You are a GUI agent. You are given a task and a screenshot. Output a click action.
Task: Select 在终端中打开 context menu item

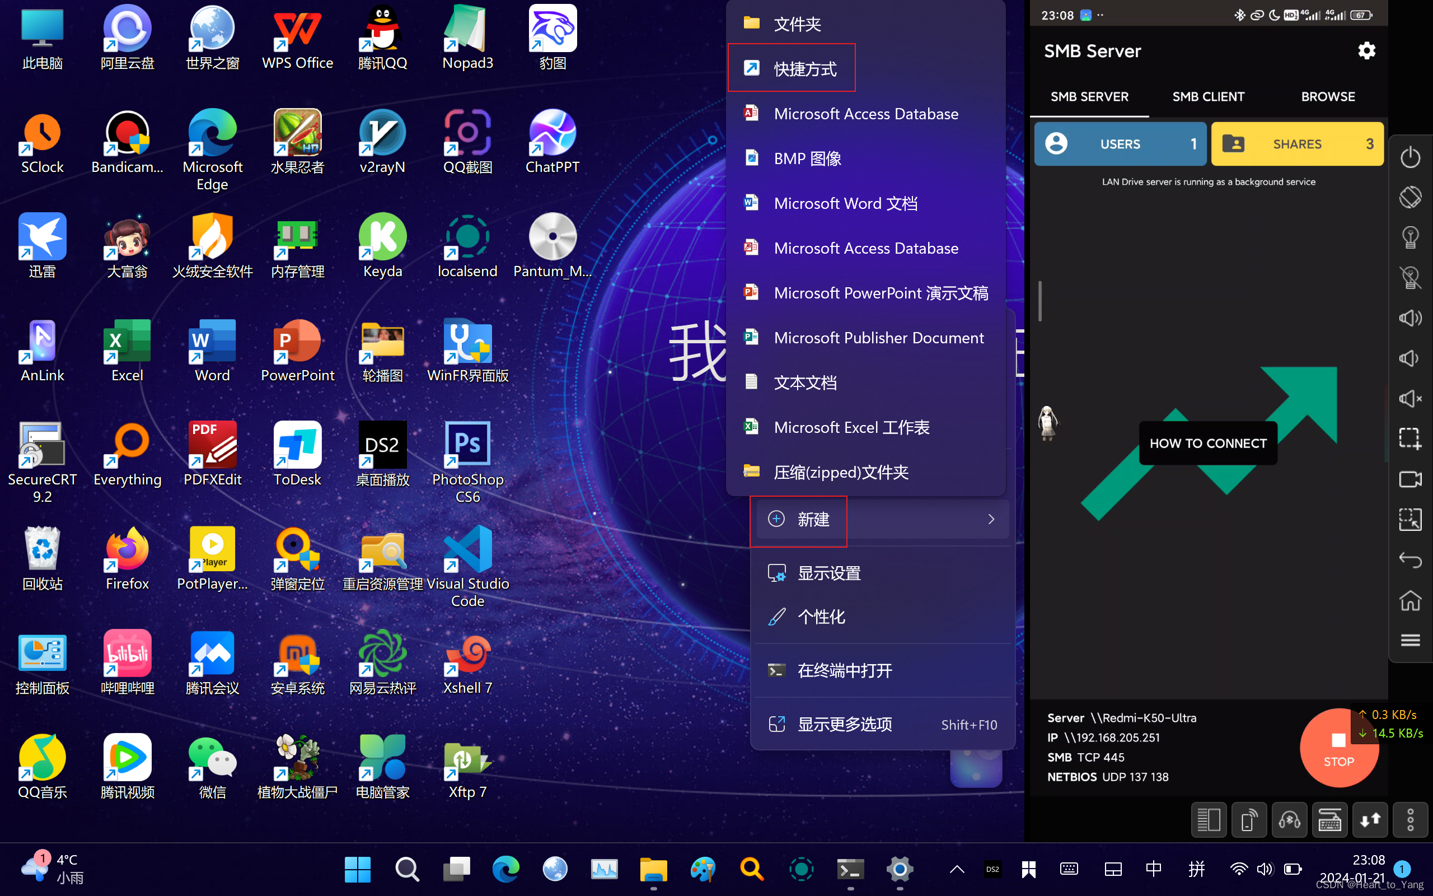pyautogui.click(x=883, y=670)
